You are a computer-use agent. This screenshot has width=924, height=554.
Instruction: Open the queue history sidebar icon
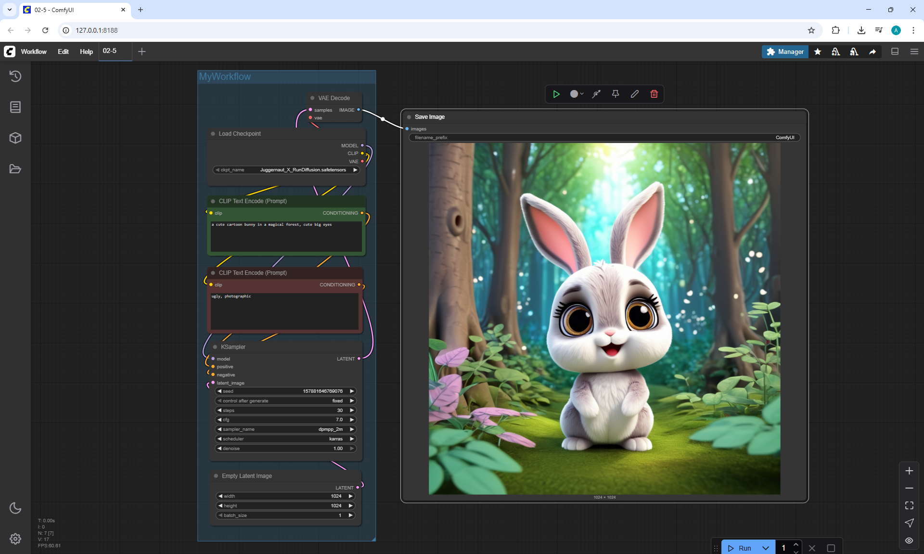coord(15,76)
